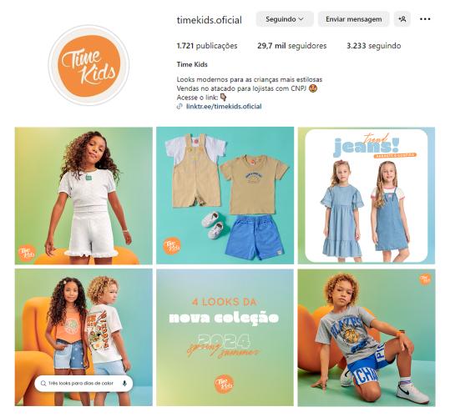Screen dimensions: 450x417
Task: Open the 4 looks da nova coleção post
Action: (x=225, y=337)
